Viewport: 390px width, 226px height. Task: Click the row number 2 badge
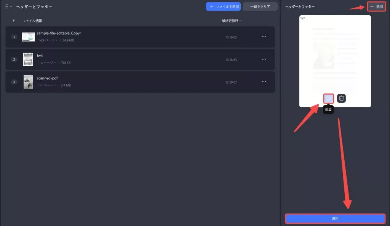14,59
